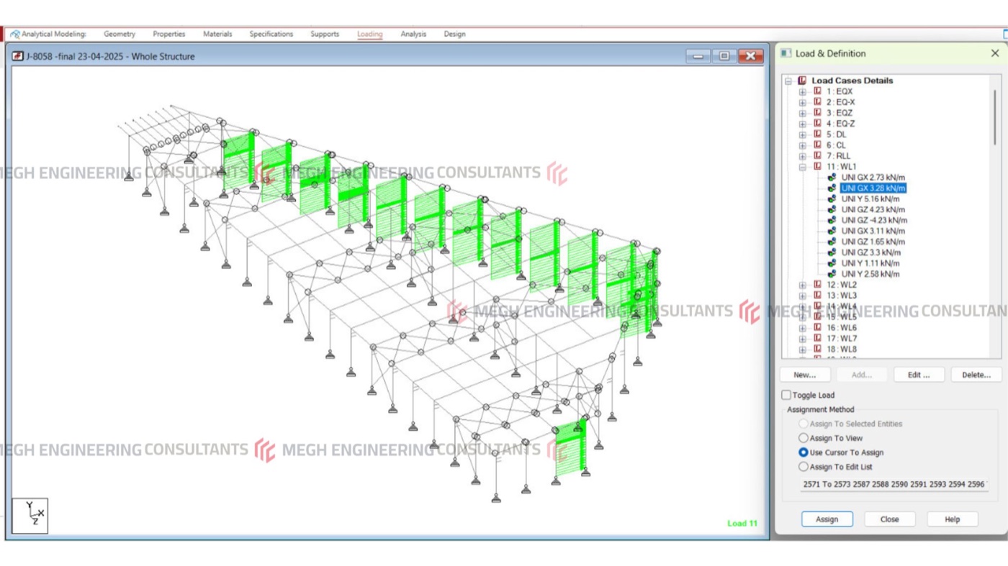The height and width of the screenshot is (566, 1008).
Task: Select the Assign To Edit List option
Action: (x=804, y=467)
